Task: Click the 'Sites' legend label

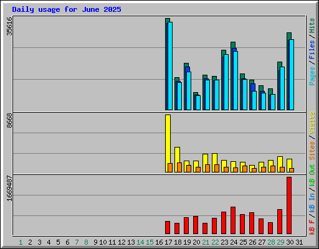Action: pos(312,151)
